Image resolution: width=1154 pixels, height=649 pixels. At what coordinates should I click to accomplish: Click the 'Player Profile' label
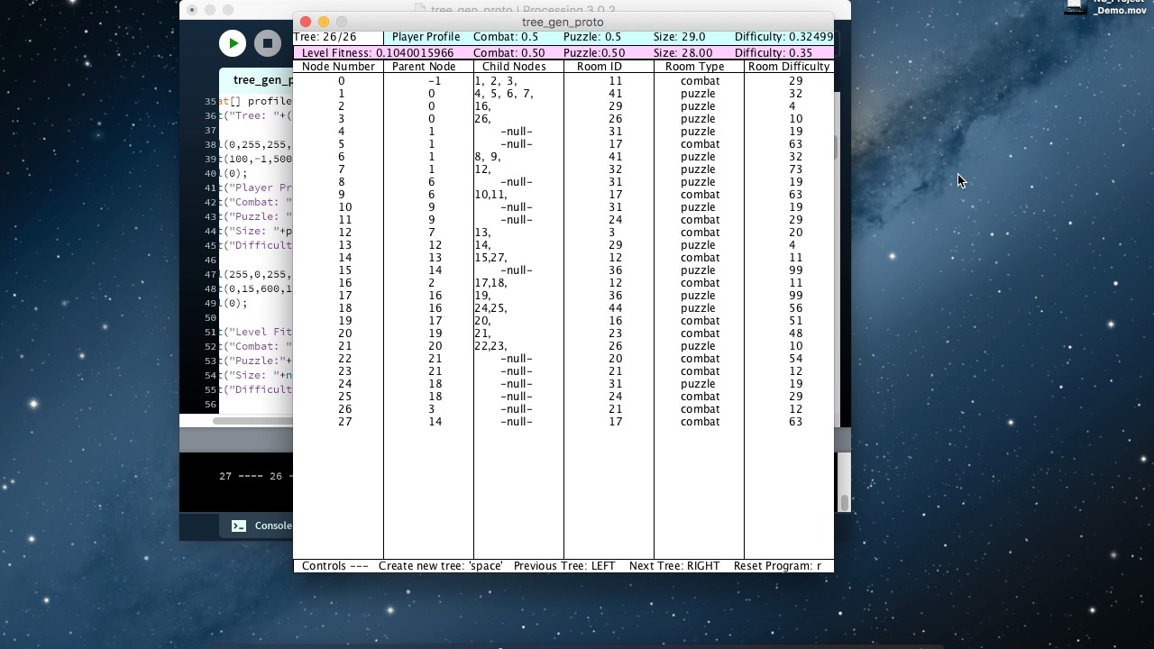tap(426, 37)
